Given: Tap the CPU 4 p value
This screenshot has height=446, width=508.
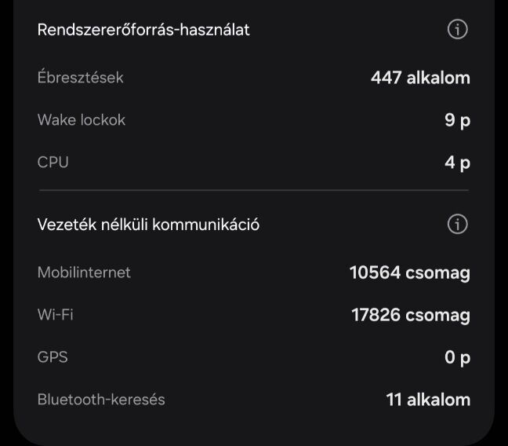Looking at the screenshot, I should click(457, 163).
